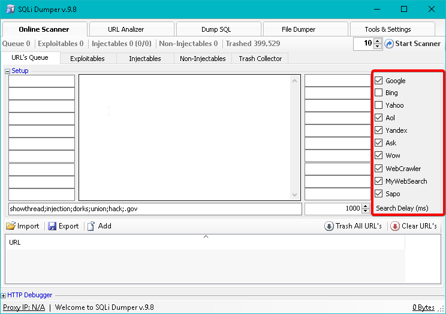The height and width of the screenshot is (314, 446).
Task: Enable the Yahoo search engine checkbox
Action: 379,105
